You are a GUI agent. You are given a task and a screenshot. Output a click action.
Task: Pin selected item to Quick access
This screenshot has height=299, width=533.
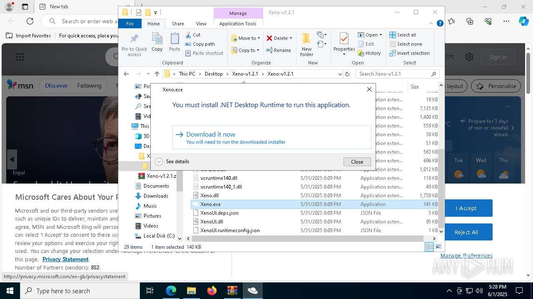(134, 45)
